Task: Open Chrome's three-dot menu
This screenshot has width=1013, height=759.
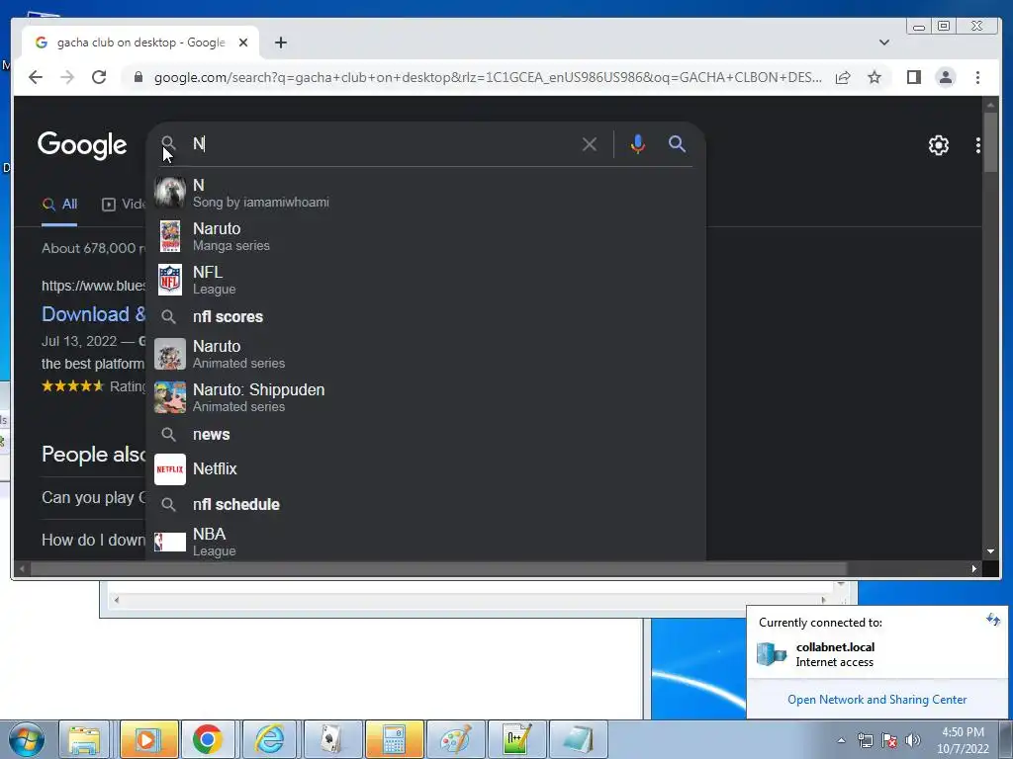Action: (x=977, y=77)
